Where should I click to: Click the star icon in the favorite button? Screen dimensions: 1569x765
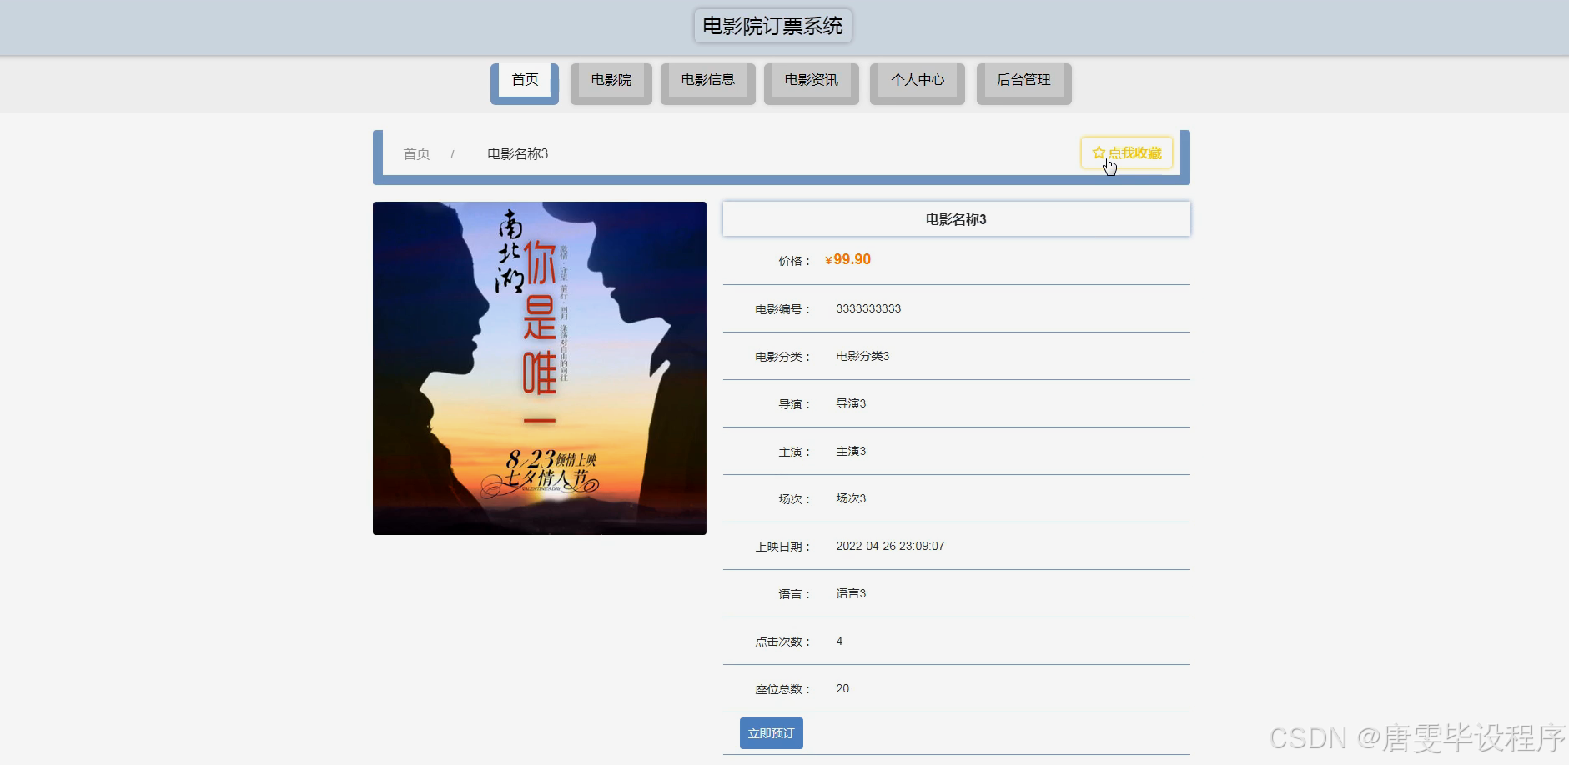coord(1099,152)
